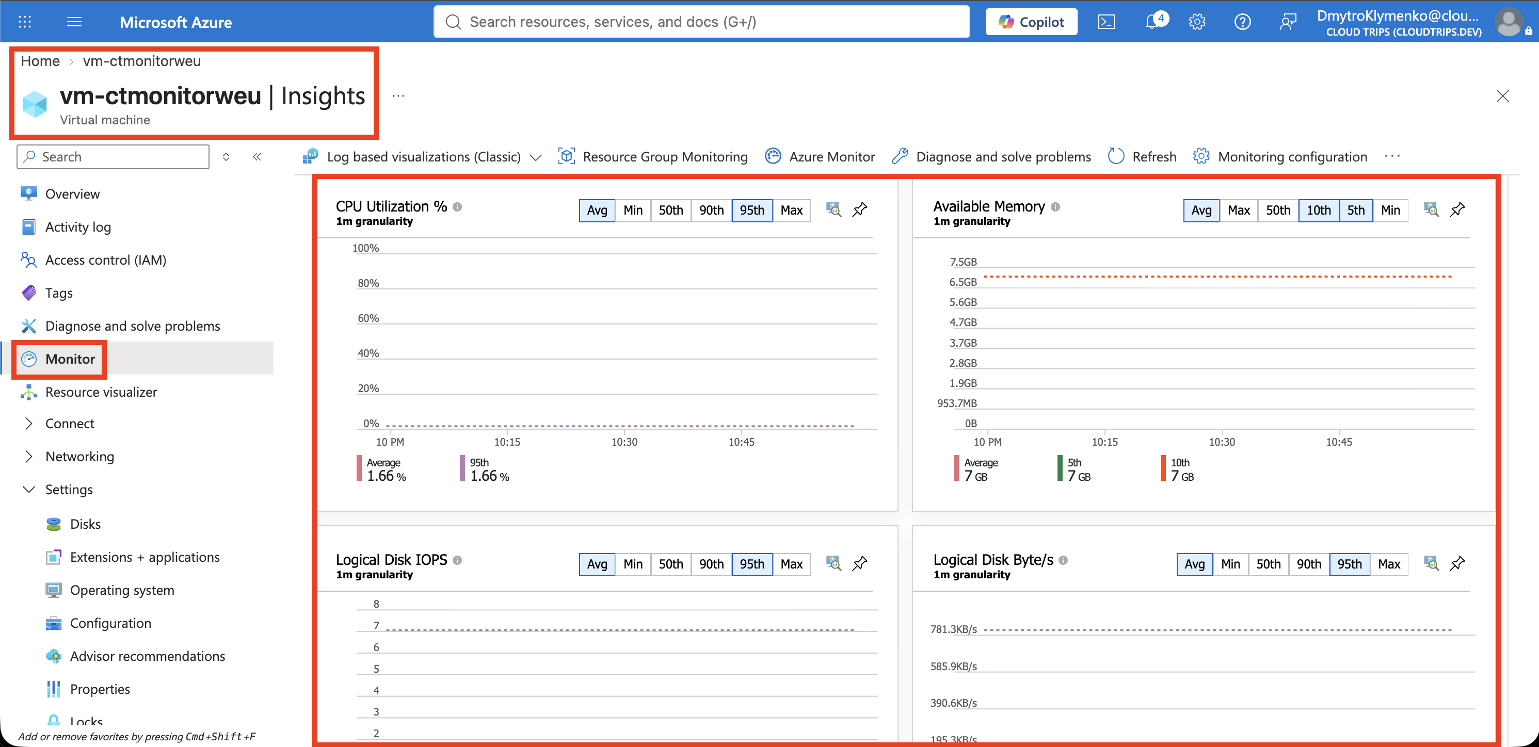Pin the Logical Disk Byte/s chart

click(x=1457, y=563)
